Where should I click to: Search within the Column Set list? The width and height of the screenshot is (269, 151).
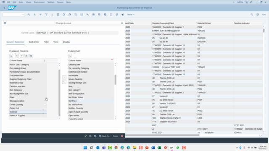click(x=70, y=56)
